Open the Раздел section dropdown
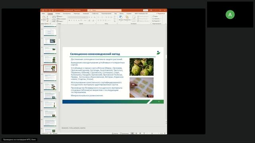The image size is (255, 143). pyautogui.click(x=60, y=21)
